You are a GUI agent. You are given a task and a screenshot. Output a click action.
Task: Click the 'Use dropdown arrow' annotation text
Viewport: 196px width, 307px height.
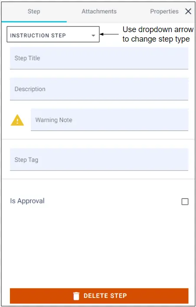(158, 29)
